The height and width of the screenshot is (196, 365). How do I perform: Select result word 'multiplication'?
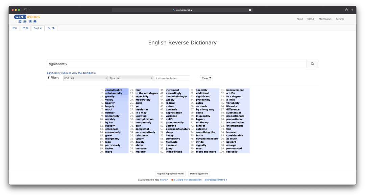pos(145,119)
